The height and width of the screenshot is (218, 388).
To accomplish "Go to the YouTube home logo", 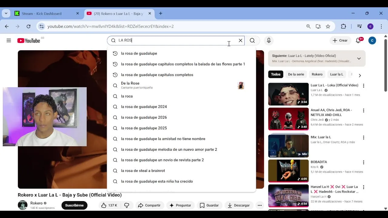I will (x=29, y=41).
